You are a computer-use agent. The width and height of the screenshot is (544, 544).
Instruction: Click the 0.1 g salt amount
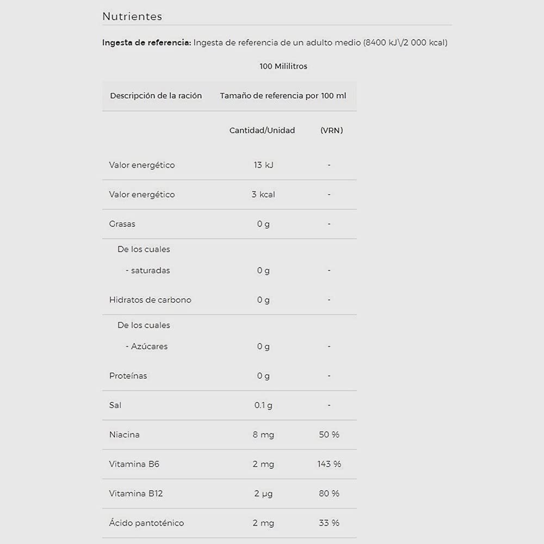coord(263,405)
